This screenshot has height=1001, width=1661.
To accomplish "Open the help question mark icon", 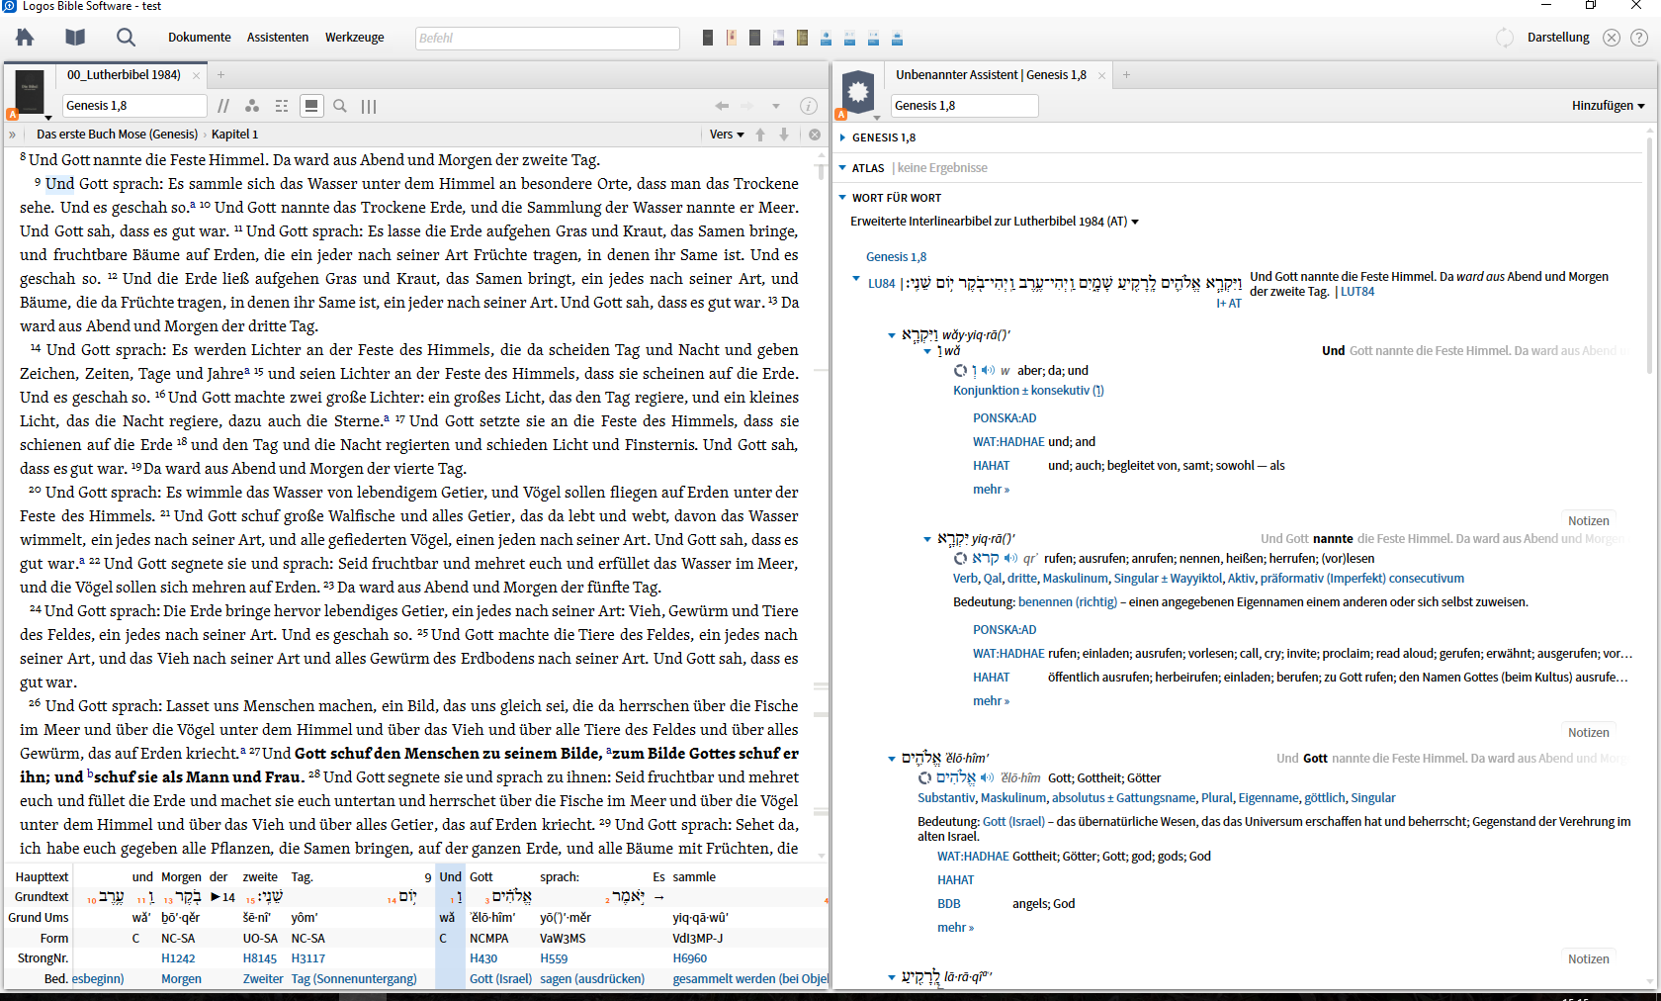I will [x=1639, y=38].
